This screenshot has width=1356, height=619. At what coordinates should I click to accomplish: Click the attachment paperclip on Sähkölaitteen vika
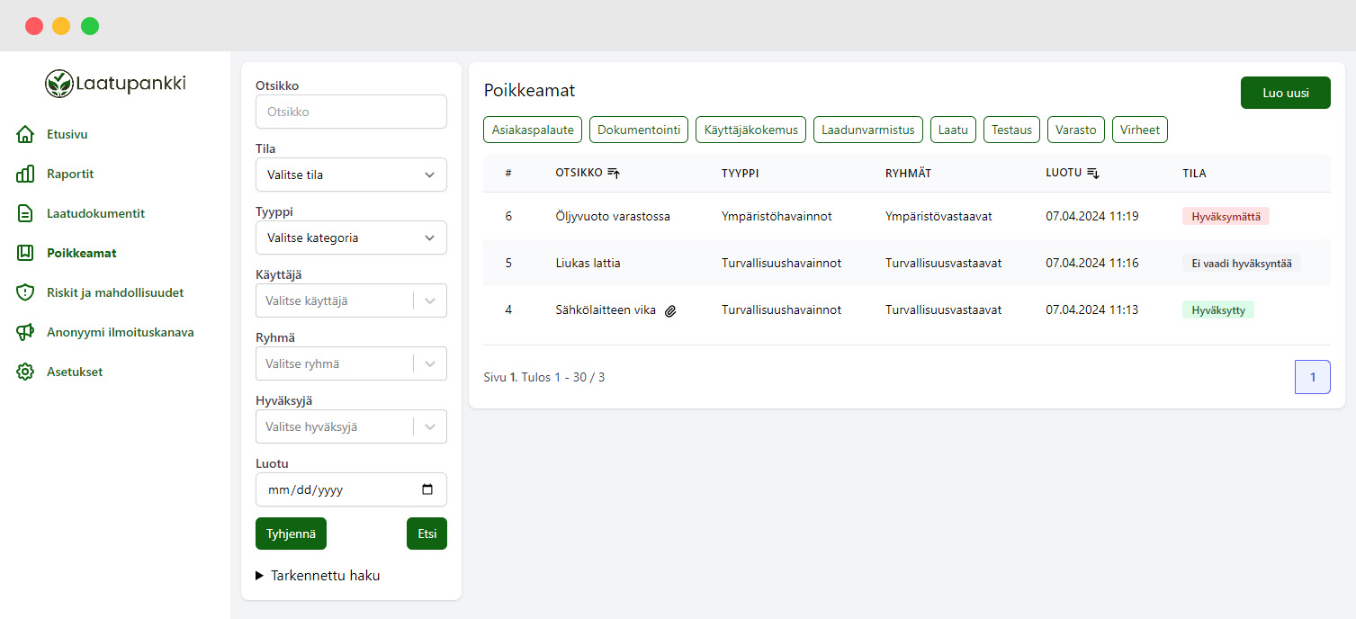click(x=670, y=310)
